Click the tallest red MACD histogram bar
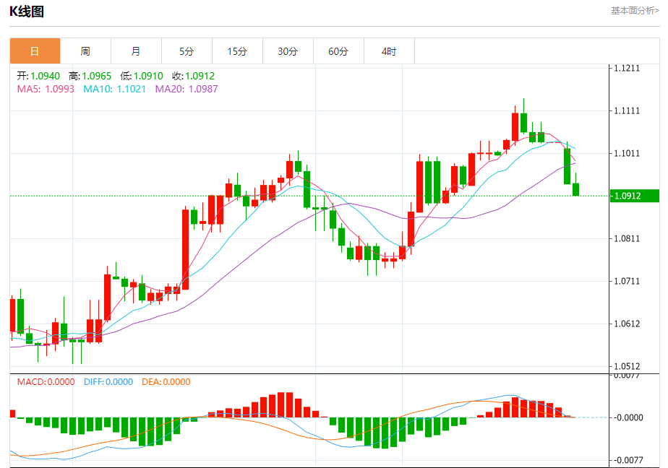Viewport: 668px width, 468px height. point(281,404)
